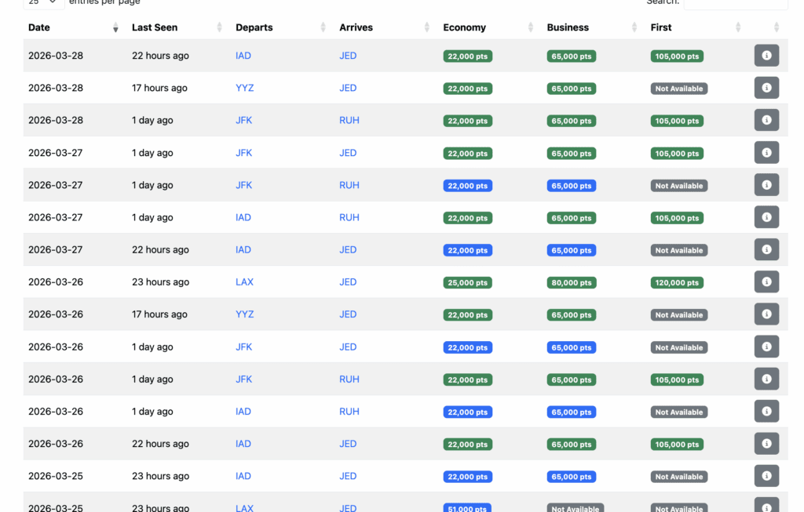View info for the LAX to JED flight
Image resolution: width=804 pixels, height=512 pixels.
pyautogui.click(x=766, y=281)
